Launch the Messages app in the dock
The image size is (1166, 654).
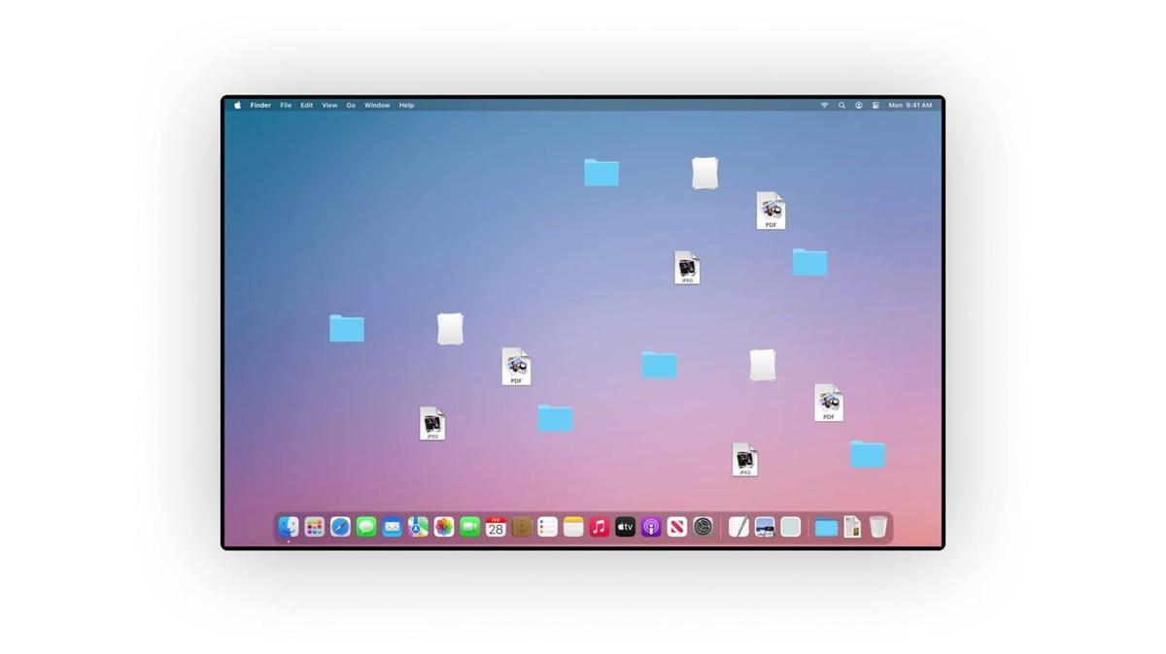tap(366, 527)
